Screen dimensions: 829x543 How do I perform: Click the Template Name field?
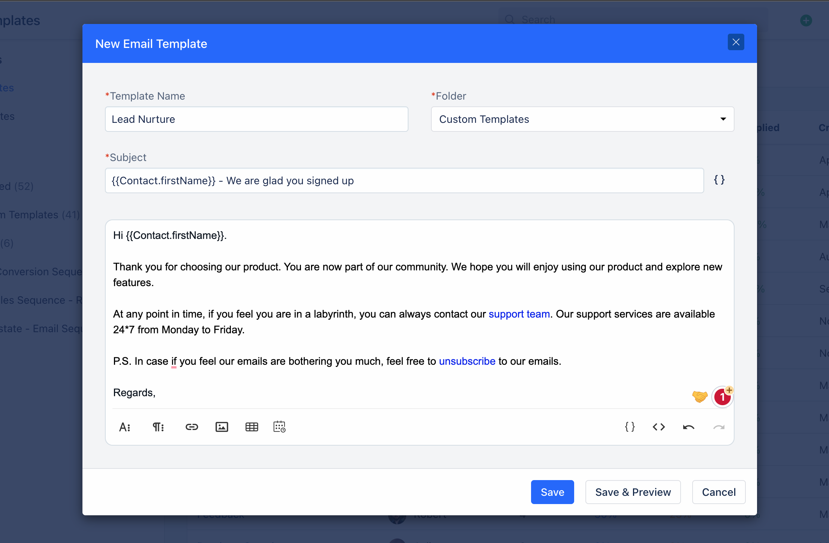(256, 119)
